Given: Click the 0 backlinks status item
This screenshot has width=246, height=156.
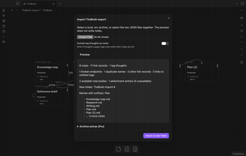Looking at the screenshot, I should coord(238,154).
